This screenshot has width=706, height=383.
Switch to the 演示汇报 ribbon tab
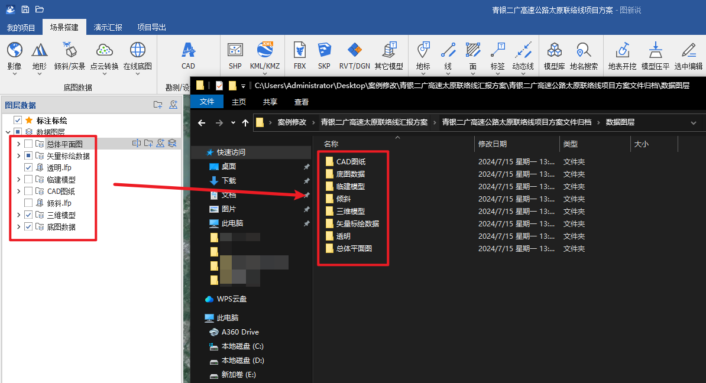pos(108,27)
